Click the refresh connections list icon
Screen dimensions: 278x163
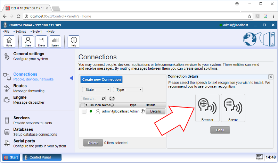pyautogui.click(x=112, y=98)
